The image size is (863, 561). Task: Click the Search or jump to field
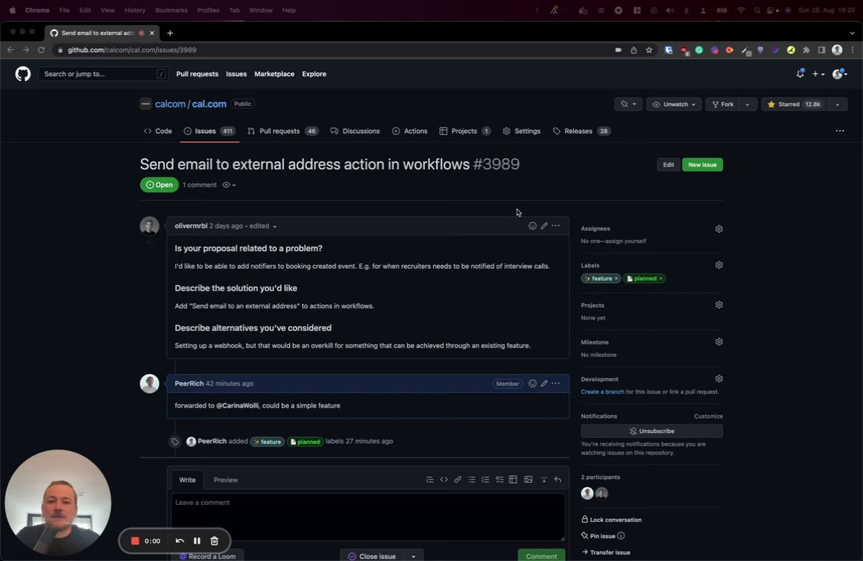tap(102, 74)
